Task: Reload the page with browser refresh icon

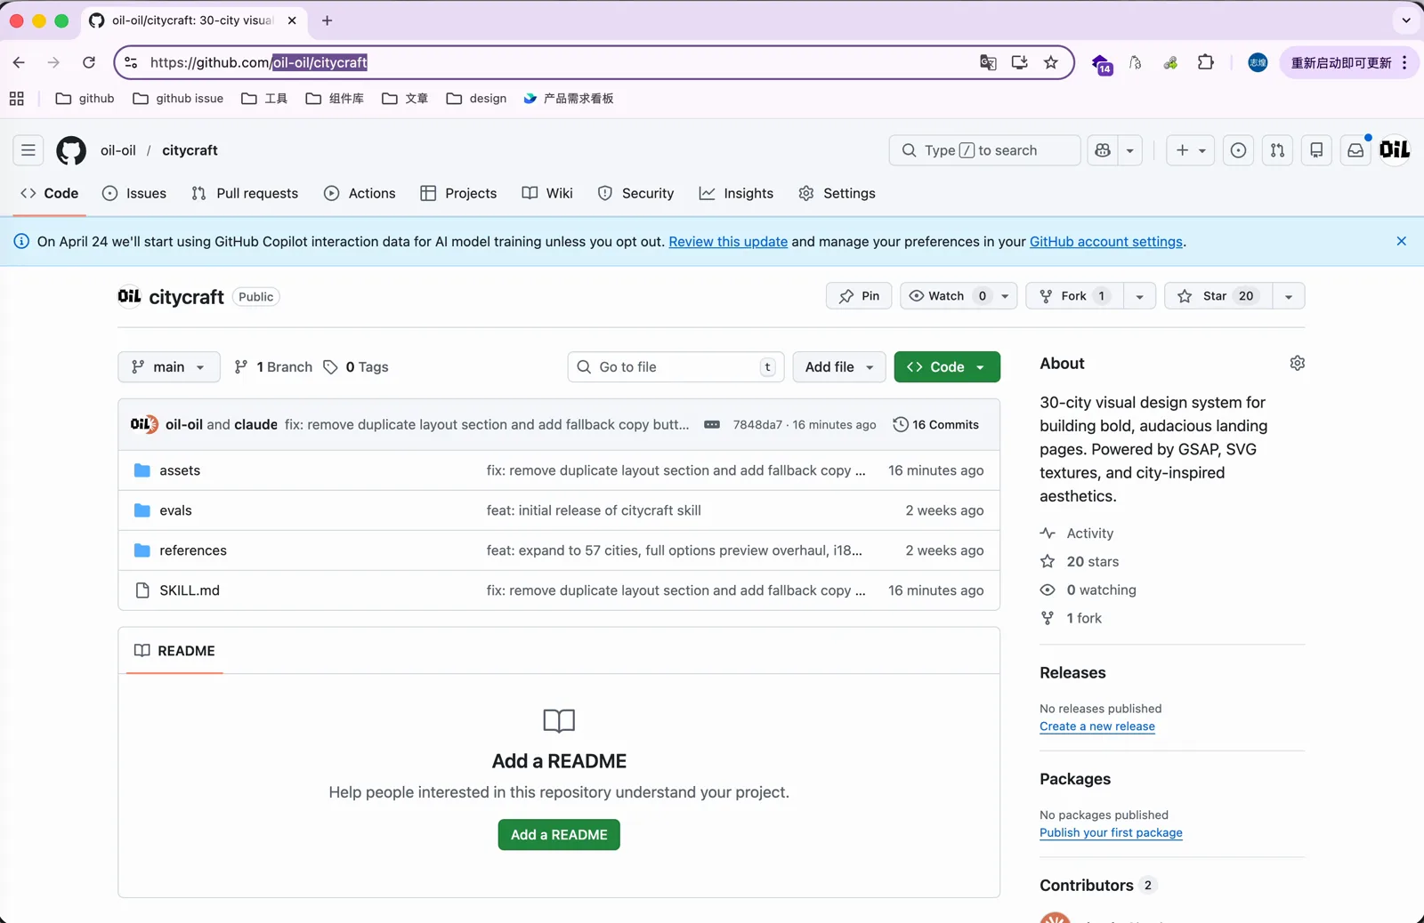Action: click(89, 62)
